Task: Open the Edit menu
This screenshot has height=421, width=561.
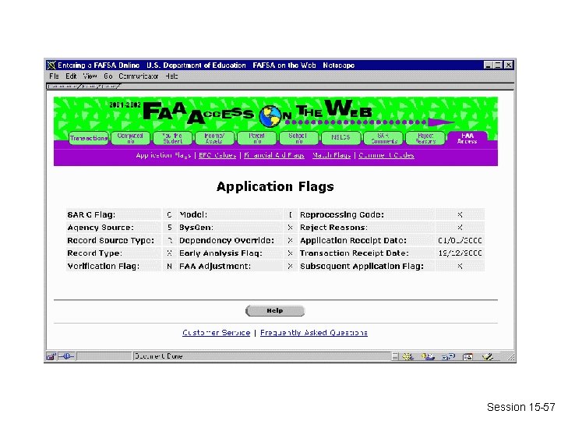Action: [x=71, y=76]
